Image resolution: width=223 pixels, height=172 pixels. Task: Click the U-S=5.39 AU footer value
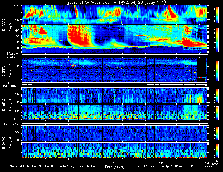pos(15,166)
